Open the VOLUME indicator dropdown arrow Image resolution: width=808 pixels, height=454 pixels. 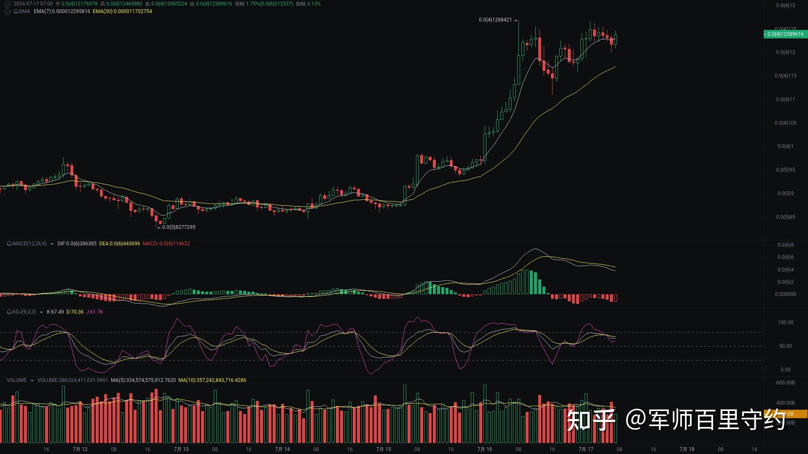[32, 381]
